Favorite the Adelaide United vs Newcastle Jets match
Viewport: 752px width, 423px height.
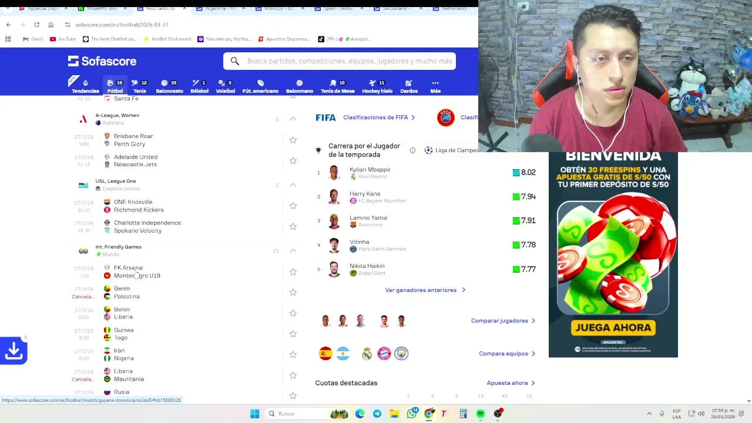point(293,160)
